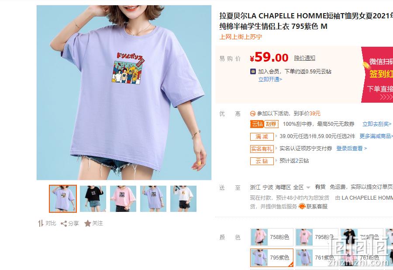
Task: Click the 关注 star favorite icon
Action: [x=87, y=223]
